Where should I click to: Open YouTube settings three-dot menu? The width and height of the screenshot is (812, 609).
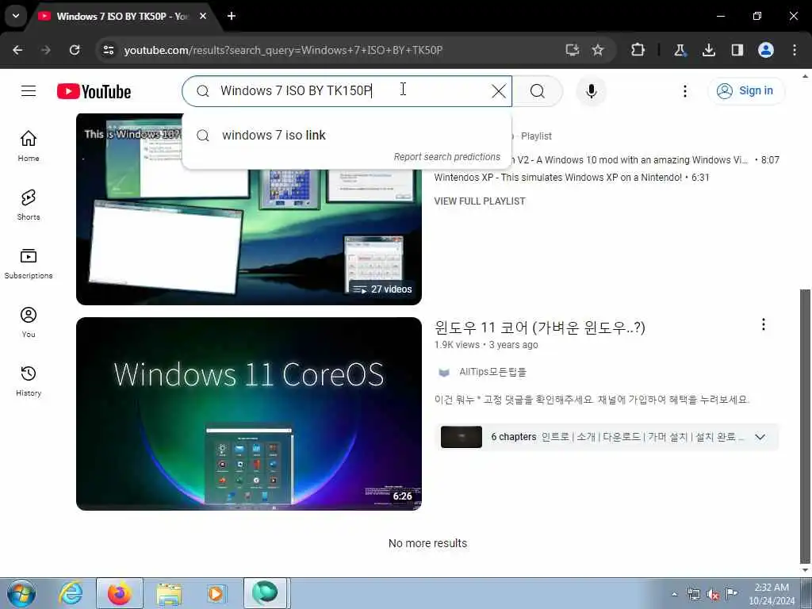(x=684, y=91)
